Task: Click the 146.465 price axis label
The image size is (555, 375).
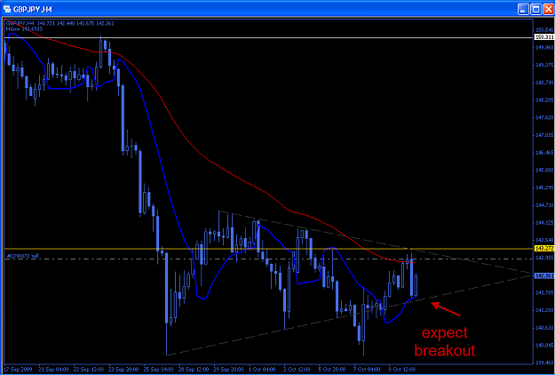Action: click(544, 152)
